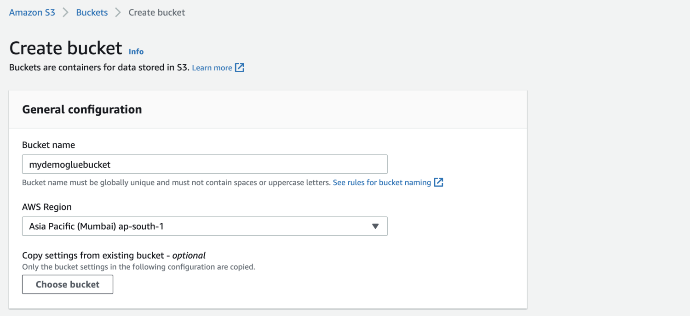690x316 pixels.
Task: Open the Info link beside Create bucket
Action: tap(136, 51)
